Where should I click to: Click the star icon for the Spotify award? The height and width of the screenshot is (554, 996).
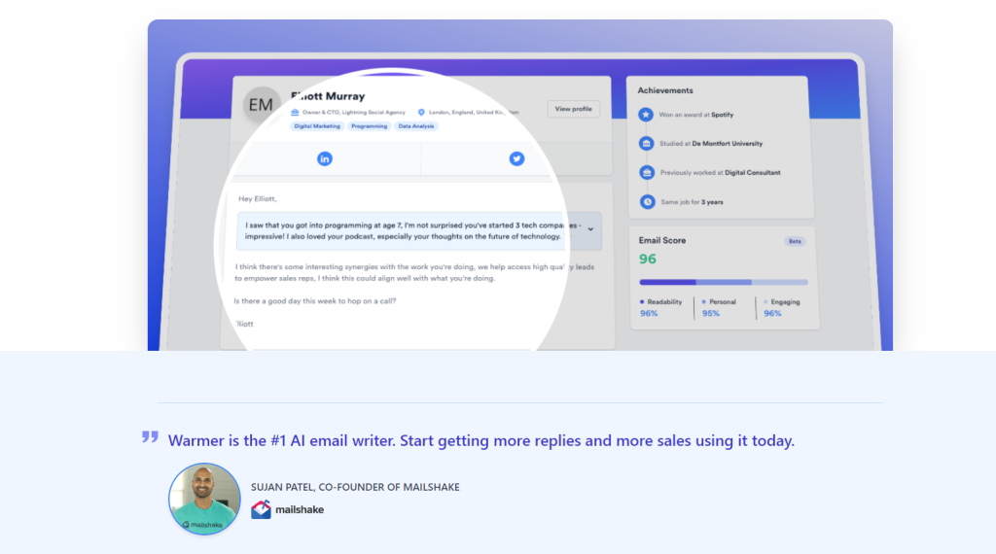point(647,114)
